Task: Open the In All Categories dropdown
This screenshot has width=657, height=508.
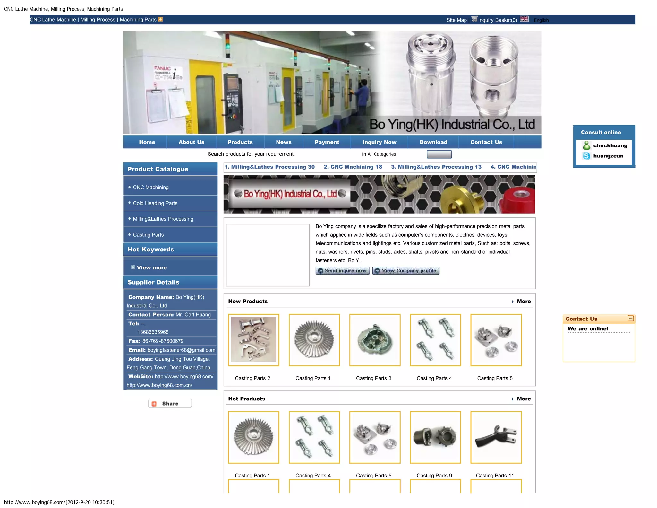Action: pyautogui.click(x=379, y=154)
